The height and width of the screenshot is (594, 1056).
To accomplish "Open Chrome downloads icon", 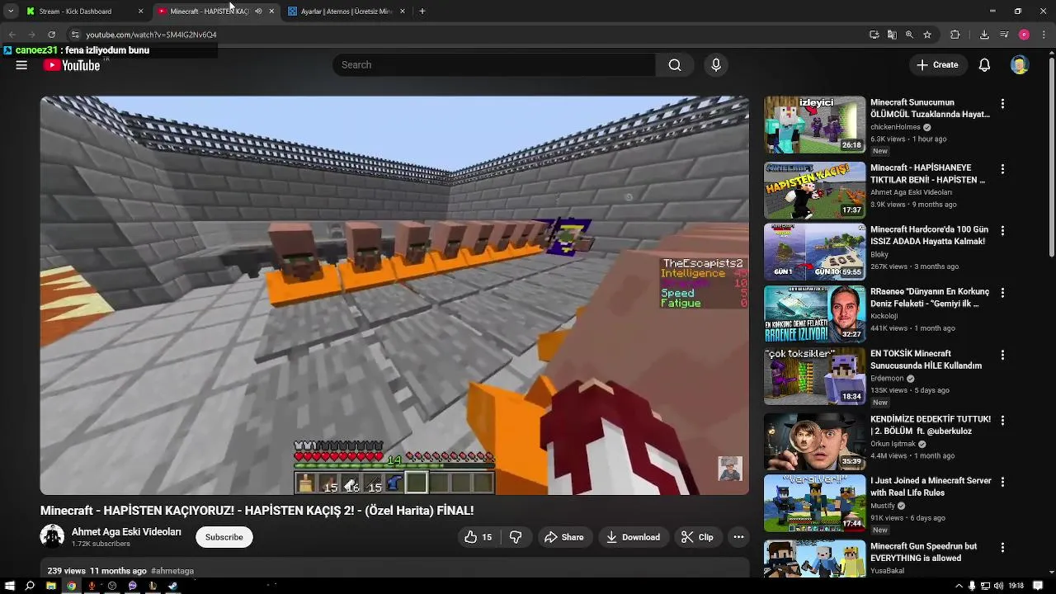I will tap(984, 35).
